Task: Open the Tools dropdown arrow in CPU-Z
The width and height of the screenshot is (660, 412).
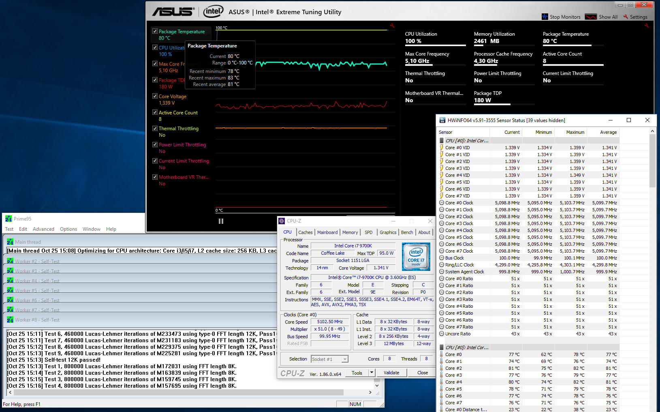Action: point(372,373)
